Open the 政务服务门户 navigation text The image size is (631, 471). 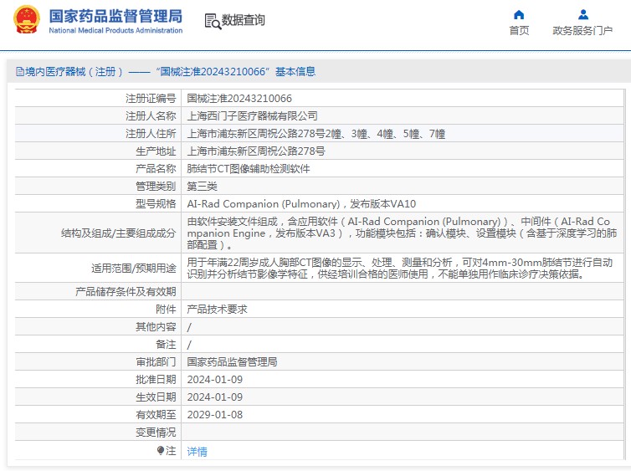tap(582, 31)
